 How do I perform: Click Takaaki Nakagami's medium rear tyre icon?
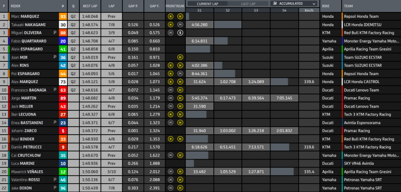(x=180, y=25)
